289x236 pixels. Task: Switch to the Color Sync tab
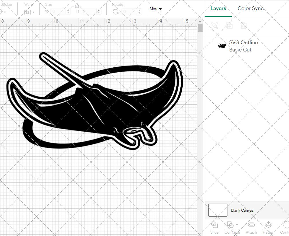click(251, 8)
